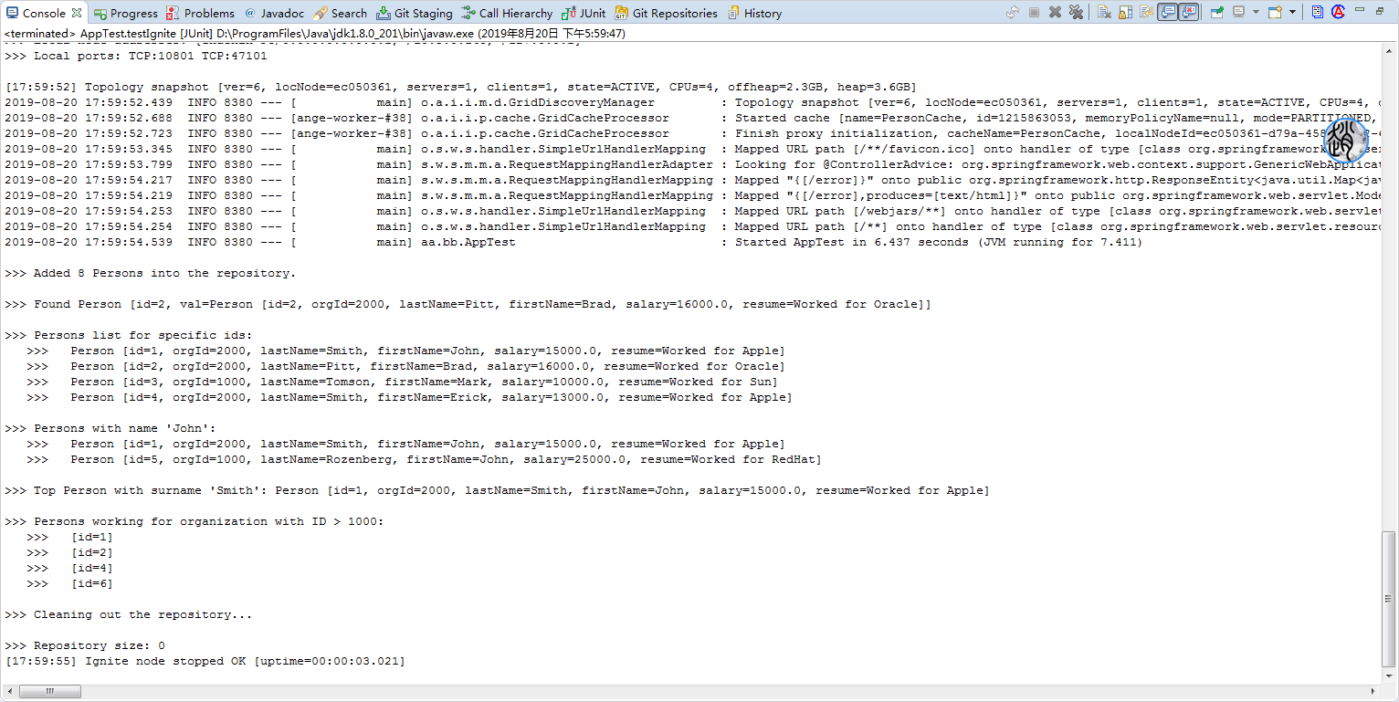The width and height of the screenshot is (1399, 702).
Task: Click the terminated AppTest.testIgnite launch description
Action: pos(315,33)
